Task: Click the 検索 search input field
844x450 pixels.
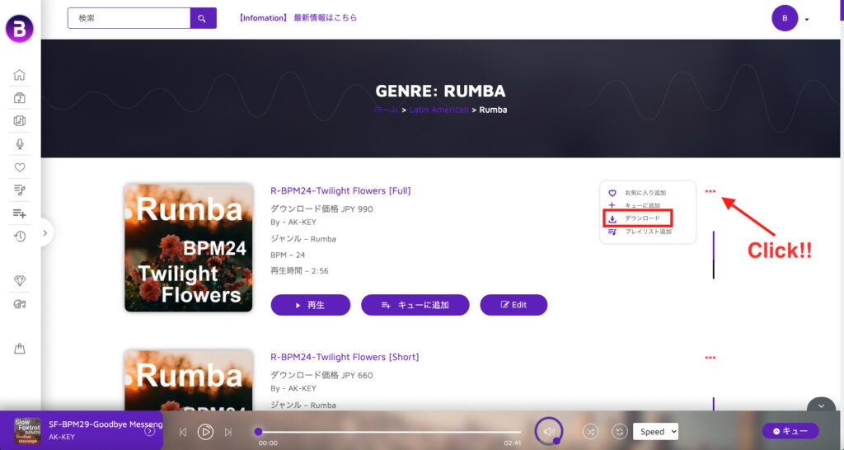Action: [x=129, y=18]
